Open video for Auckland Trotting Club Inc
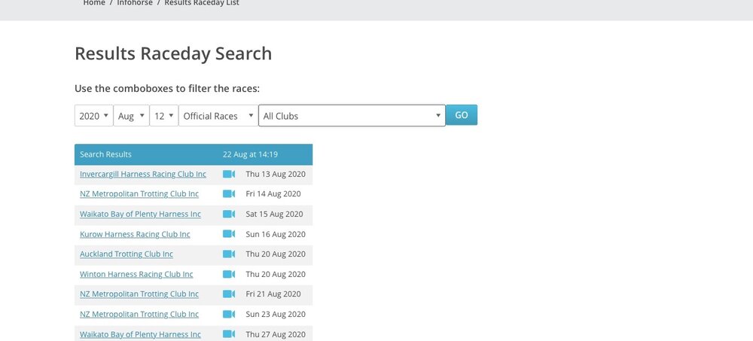The width and height of the screenshot is (753, 341). pos(229,254)
